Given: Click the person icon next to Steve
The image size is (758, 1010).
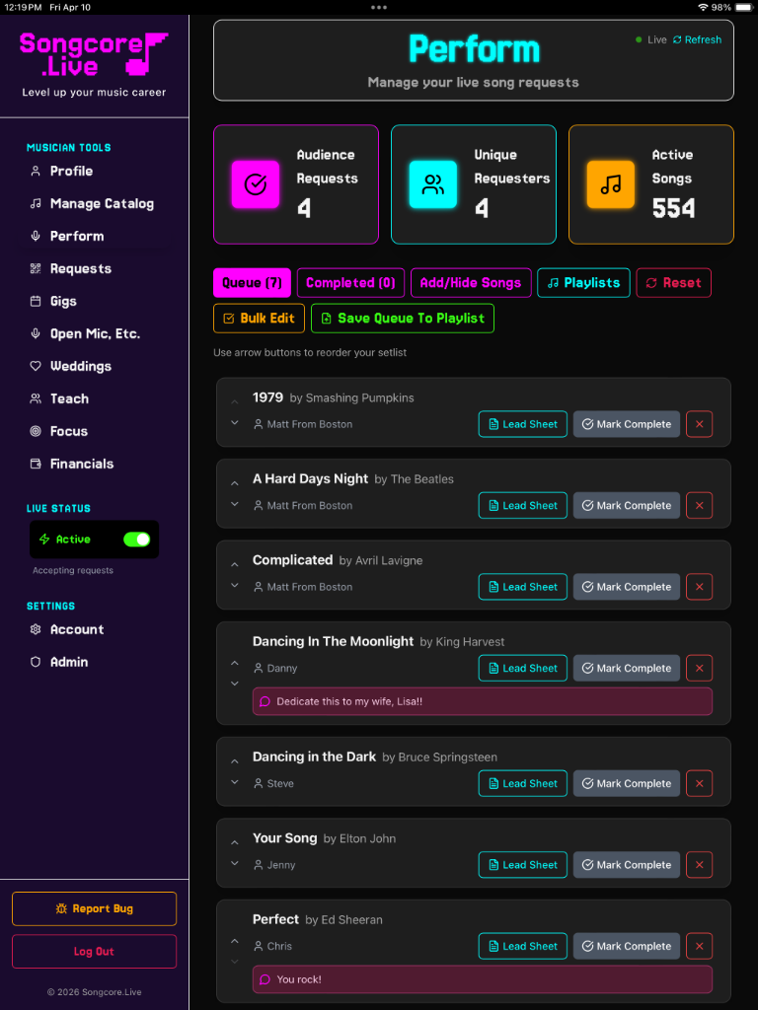Looking at the screenshot, I should 259,783.
